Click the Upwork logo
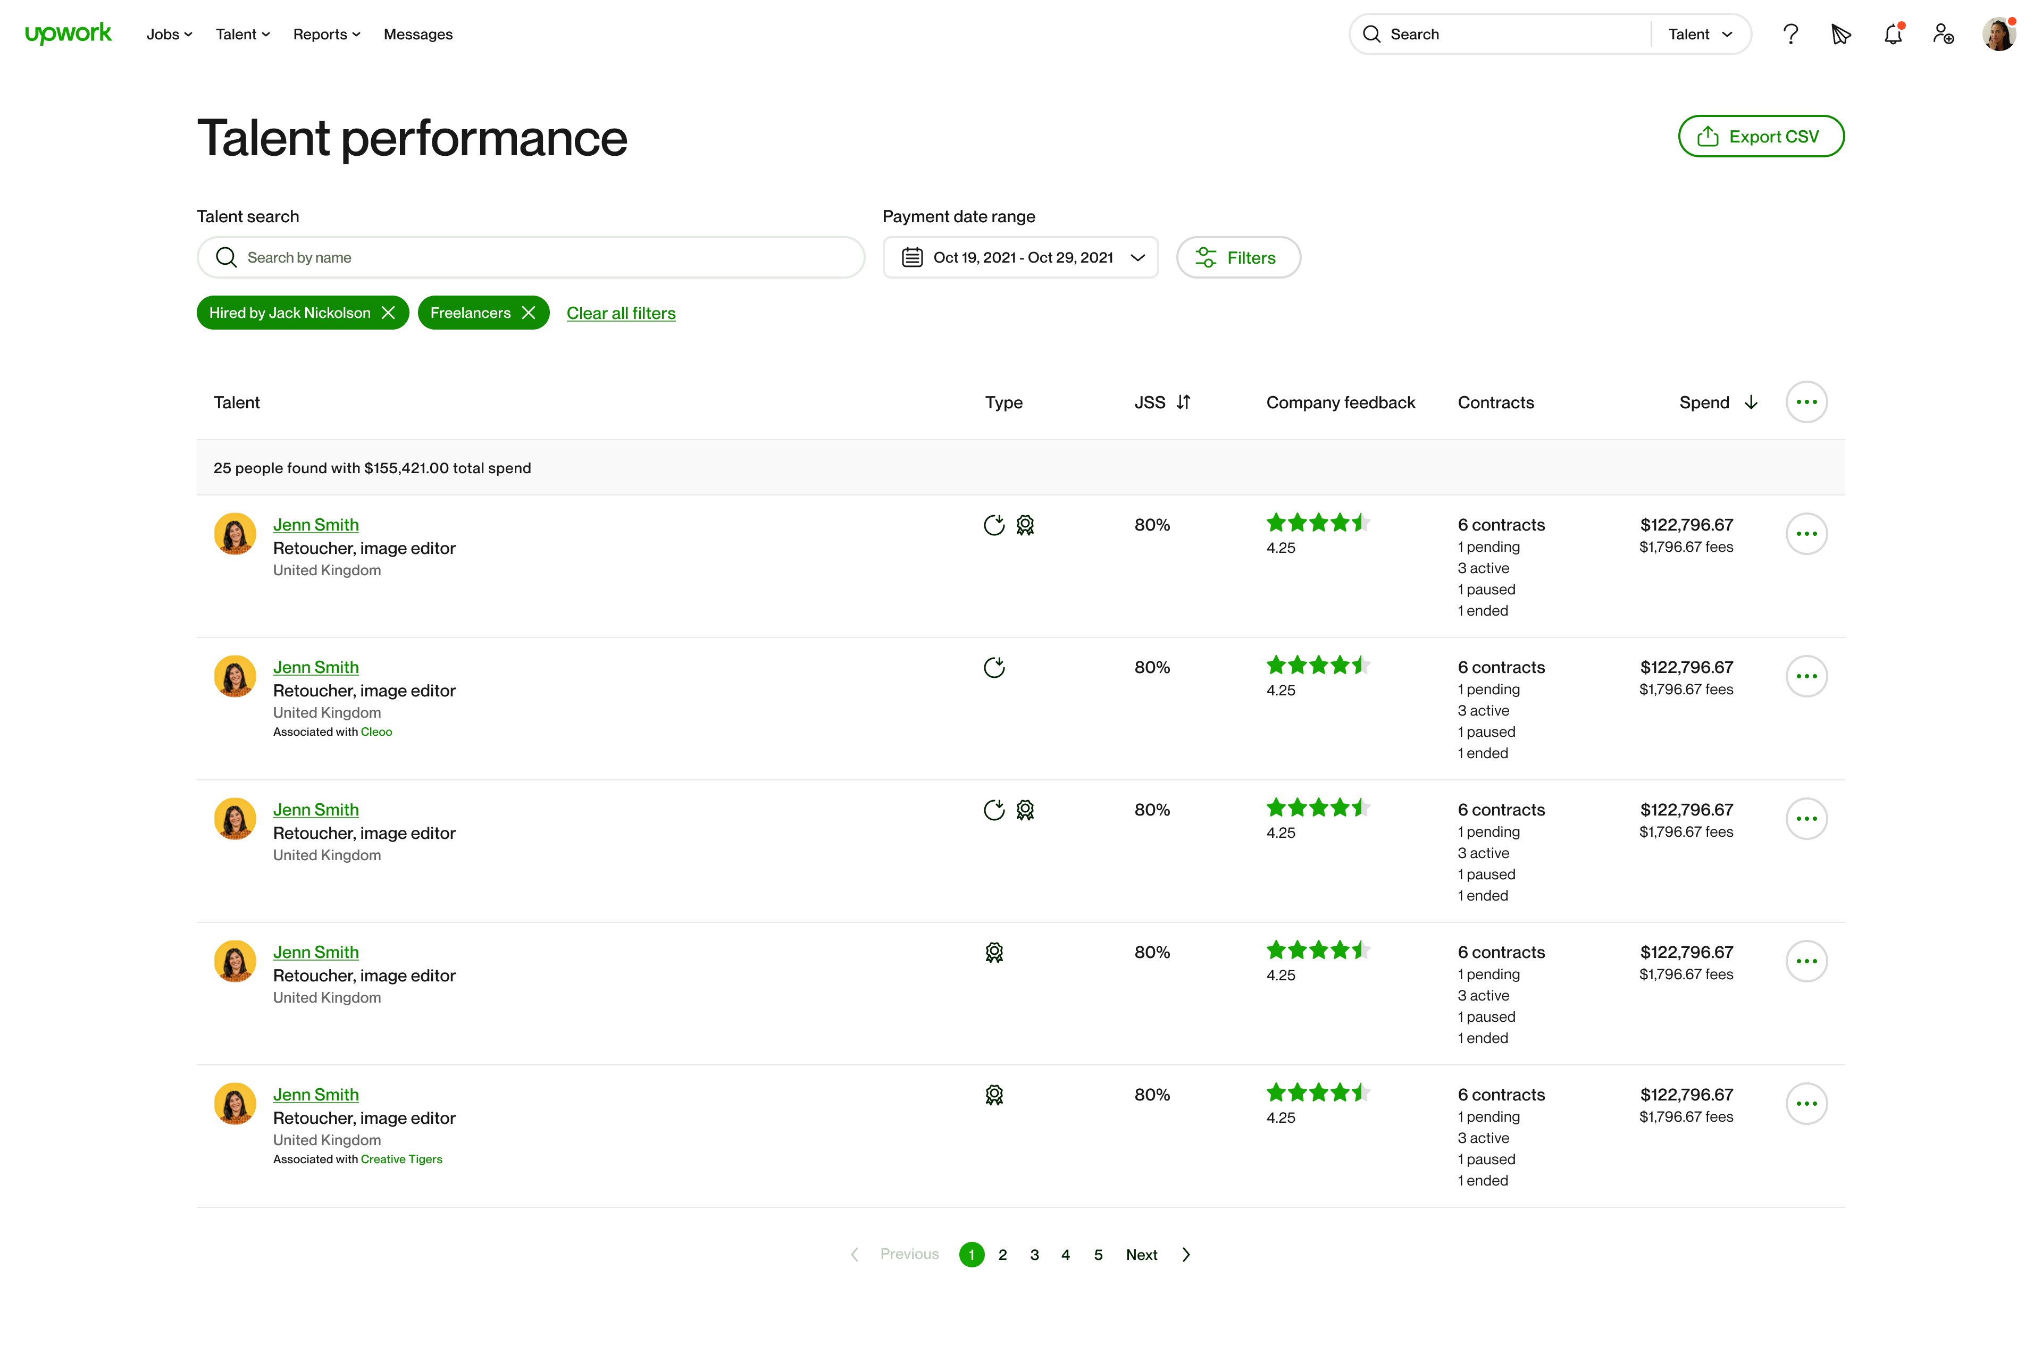This screenshot has width=2042, height=1362. pyautogui.click(x=68, y=34)
